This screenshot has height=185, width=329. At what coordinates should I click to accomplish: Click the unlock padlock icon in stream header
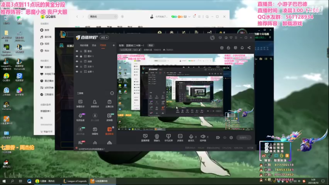(229, 48)
